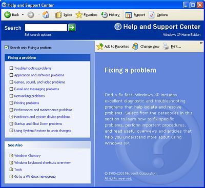The width and height of the screenshot is (205, 188).
Task: Expand icon beside Games, sound, and video problems
Action: (11, 82)
